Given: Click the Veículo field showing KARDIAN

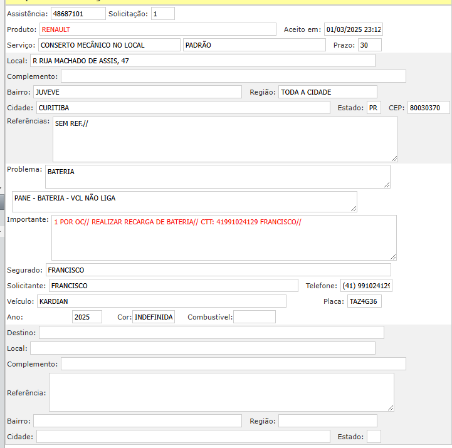Looking at the screenshot, I should (161, 301).
